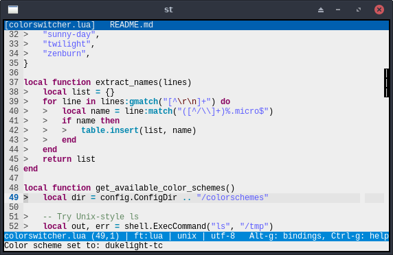The height and width of the screenshot is (255, 393).
Task: Click line number 37 in gutter
Action: tap(14, 82)
